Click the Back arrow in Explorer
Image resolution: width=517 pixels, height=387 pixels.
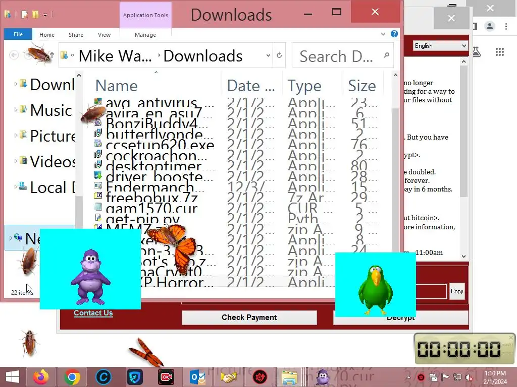[14, 54]
